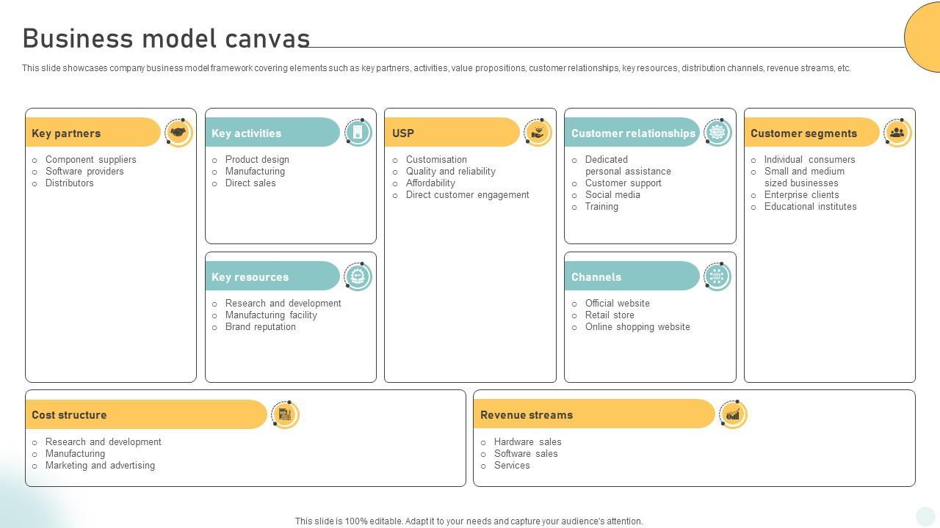Click Manufacturing under Cost structure
The width and height of the screenshot is (940, 528).
(x=75, y=454)
